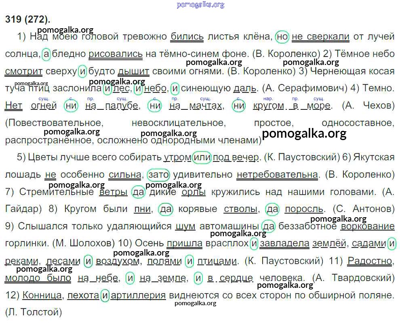This screenshot has height=323, width=400.
Task: Click the underlined word "Конница"
Action: click(x=42, y=295)
